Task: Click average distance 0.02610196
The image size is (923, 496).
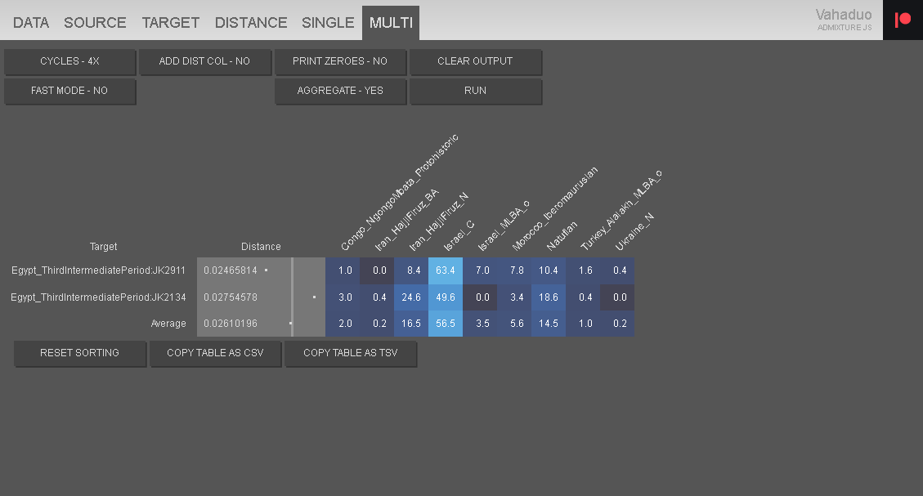Action: (231, 324)
